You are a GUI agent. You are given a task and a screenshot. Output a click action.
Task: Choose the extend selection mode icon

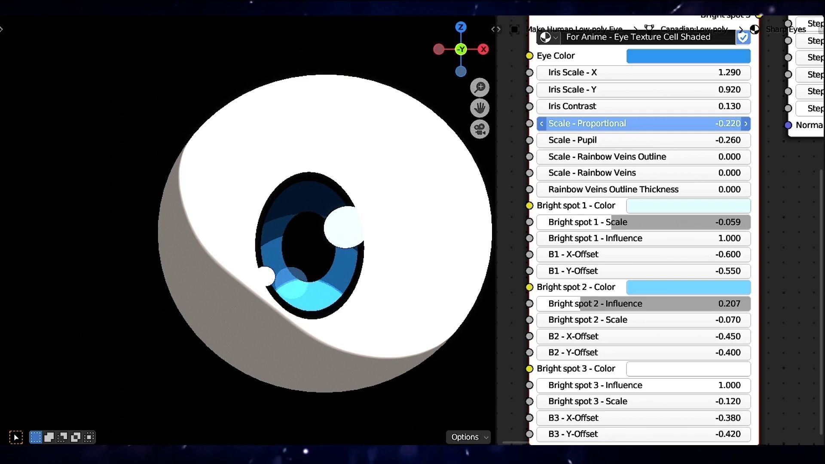point(49,437)
